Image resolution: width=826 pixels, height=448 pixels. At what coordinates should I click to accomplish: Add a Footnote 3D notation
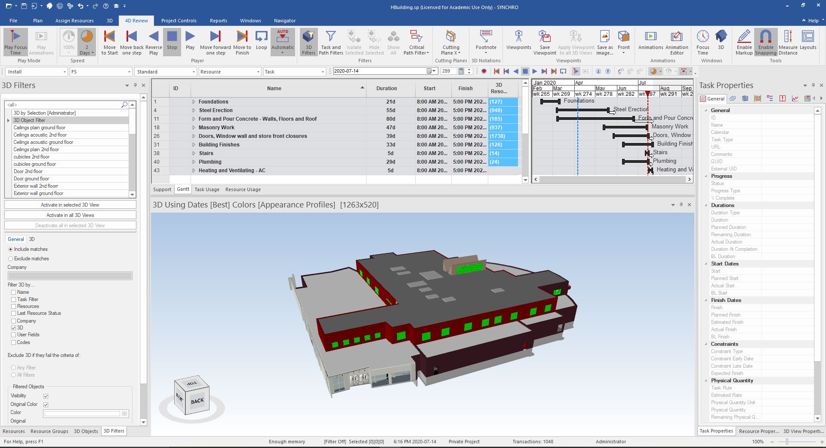tap(486, 42)
